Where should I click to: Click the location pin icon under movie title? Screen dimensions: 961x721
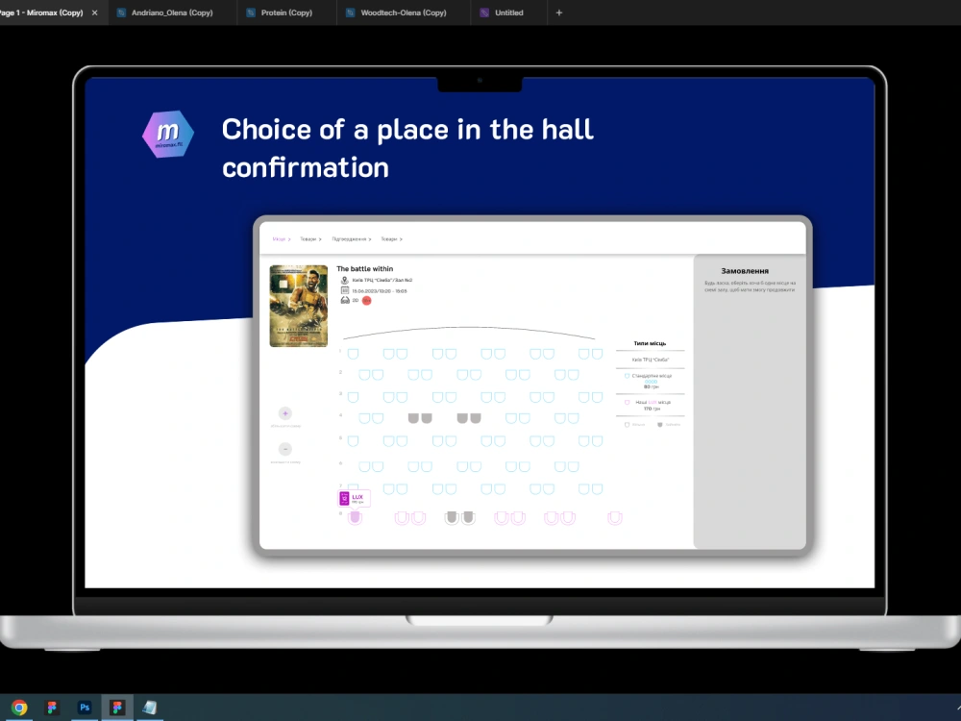click(344, 280)
